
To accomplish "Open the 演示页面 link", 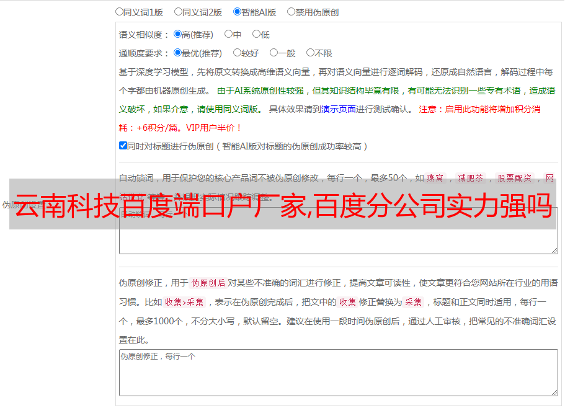I will click(339, 109).
